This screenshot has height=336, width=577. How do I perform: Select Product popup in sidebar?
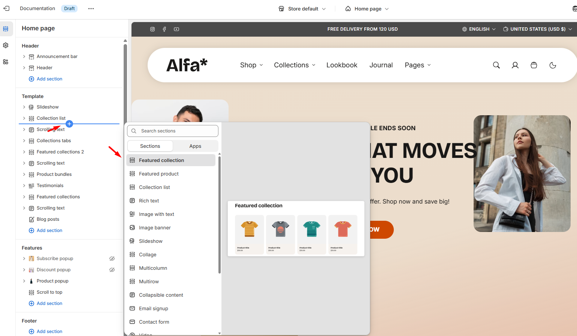pos(52,281)
